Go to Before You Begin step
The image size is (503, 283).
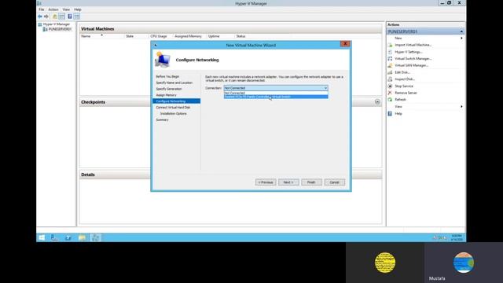point(167,77)
